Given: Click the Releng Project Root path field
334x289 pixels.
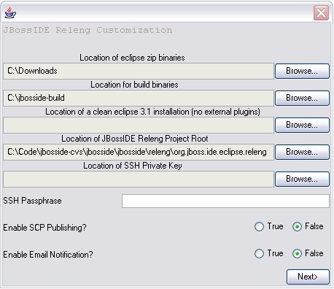Looking at the screenshot, I should [139, 152].
